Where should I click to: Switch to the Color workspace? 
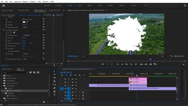pos(80,5)
